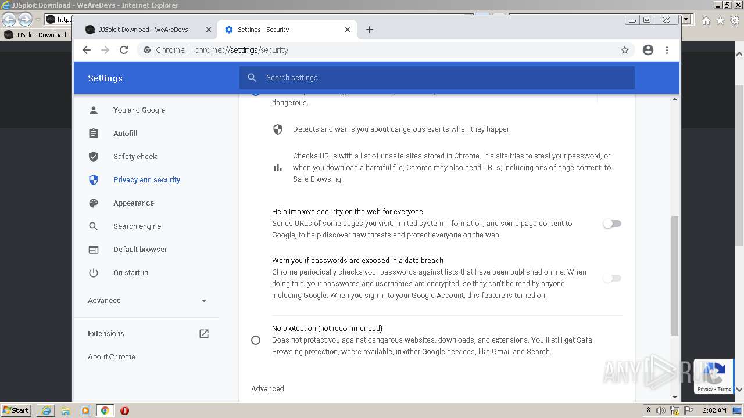Image resolution: width=744 pixels, height=418 pixels.
Task: Close the Settings - Security tab
Action: tap(348, 30)
